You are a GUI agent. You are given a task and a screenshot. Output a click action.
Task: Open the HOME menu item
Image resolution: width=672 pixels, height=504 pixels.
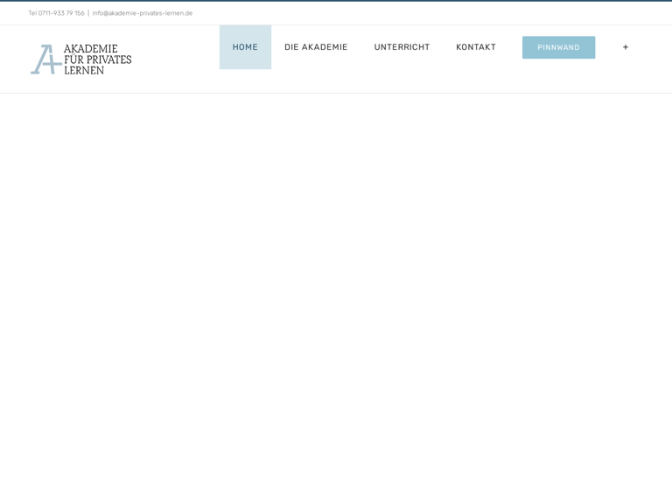[x=245, y=47]
